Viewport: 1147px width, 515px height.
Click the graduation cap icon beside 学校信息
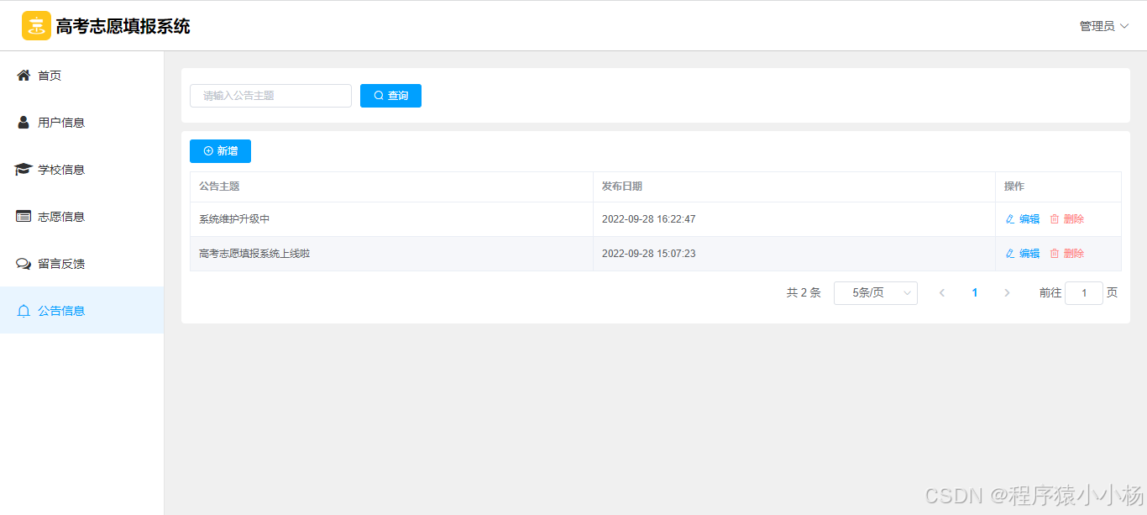24,170
